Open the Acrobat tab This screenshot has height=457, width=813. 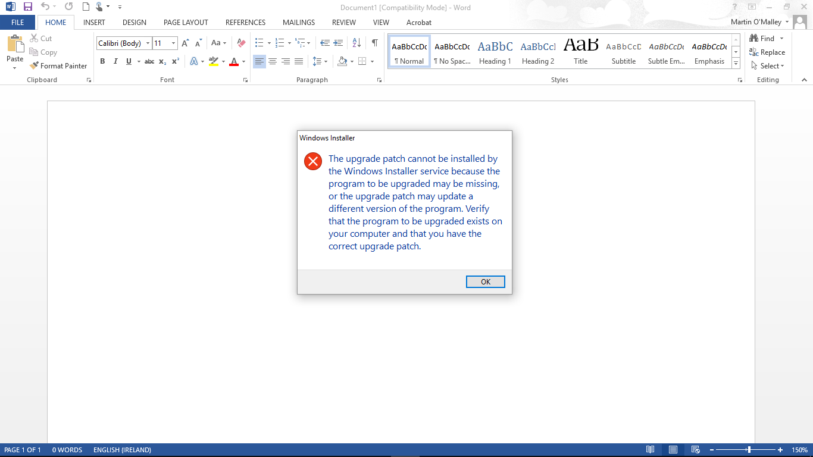(x=419, y=23)
